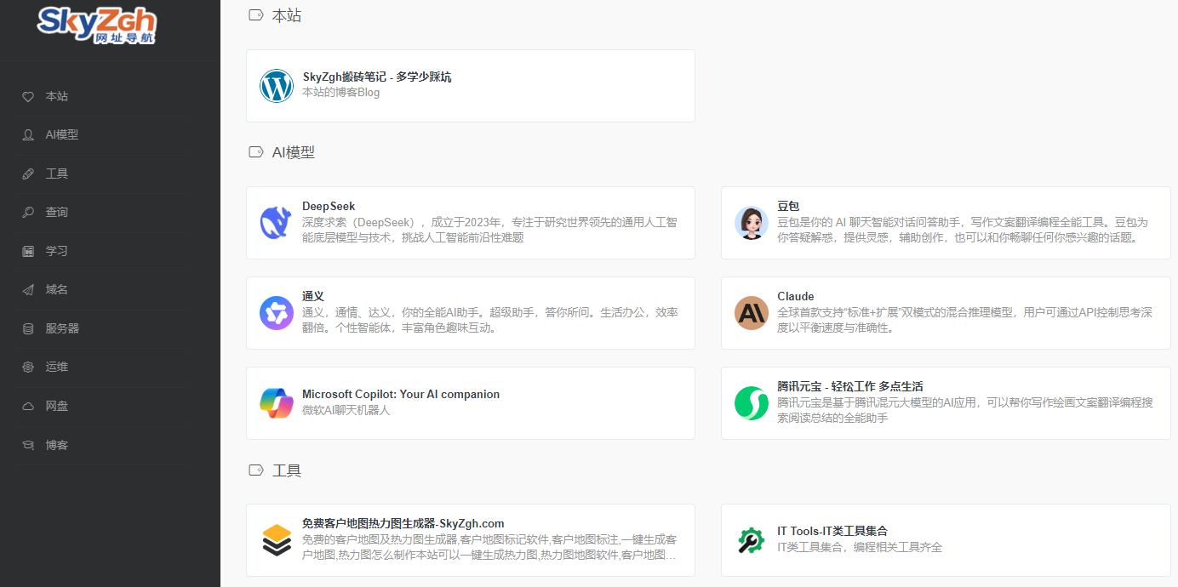Open '腾讯元宝 - 轻松工作 多点生活' title link
Image resolution: width=1178 pixels, height=587 pixels.
850,386
